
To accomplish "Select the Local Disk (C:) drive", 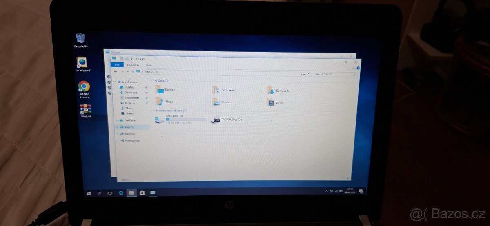I will click(181, 119).
